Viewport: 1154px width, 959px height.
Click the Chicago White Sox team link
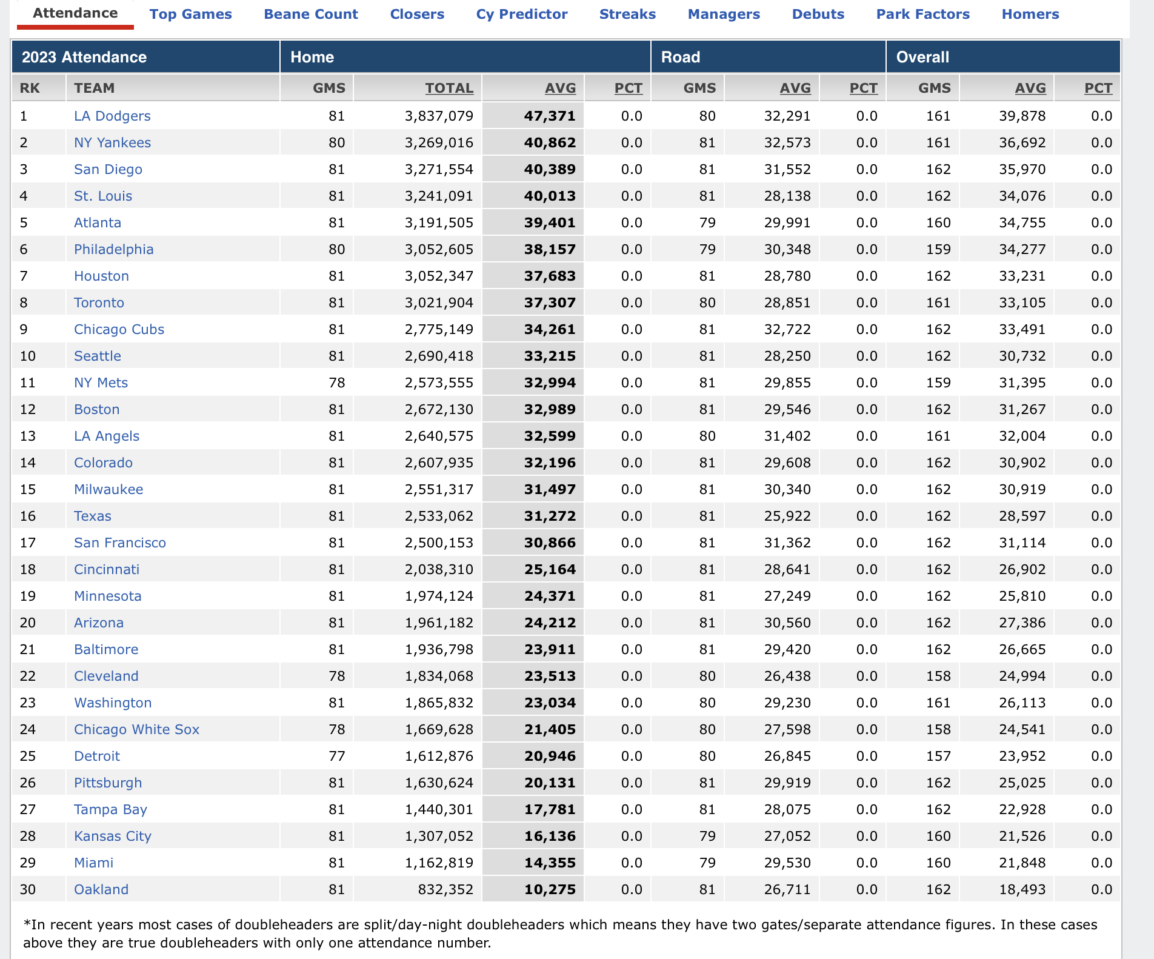[x=136, y=729]
